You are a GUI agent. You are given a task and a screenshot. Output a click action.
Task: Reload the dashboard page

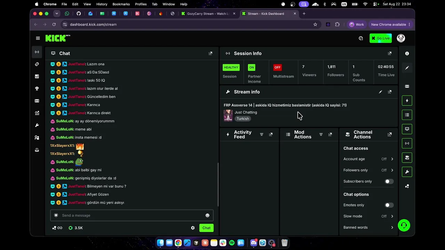tap(54, 24)
